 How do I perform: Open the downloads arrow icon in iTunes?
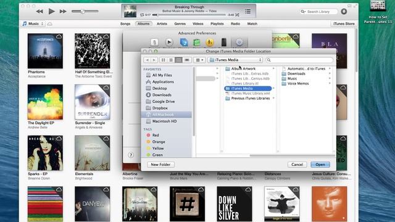(344, 11)
